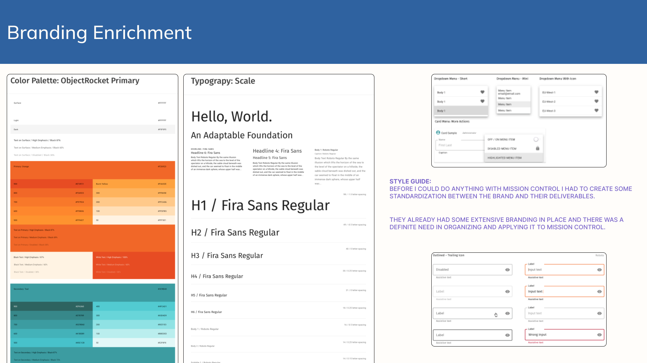The image size is (647, 363).
Task: Pick the palest teal 50 swatch #E2F8F8
Action: (x=134, y=342)
